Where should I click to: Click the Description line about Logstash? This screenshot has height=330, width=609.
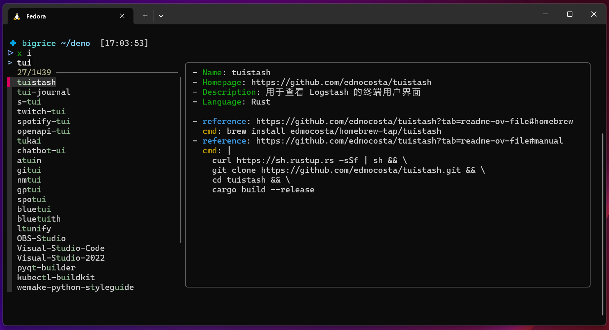click(x=307, y=92)
